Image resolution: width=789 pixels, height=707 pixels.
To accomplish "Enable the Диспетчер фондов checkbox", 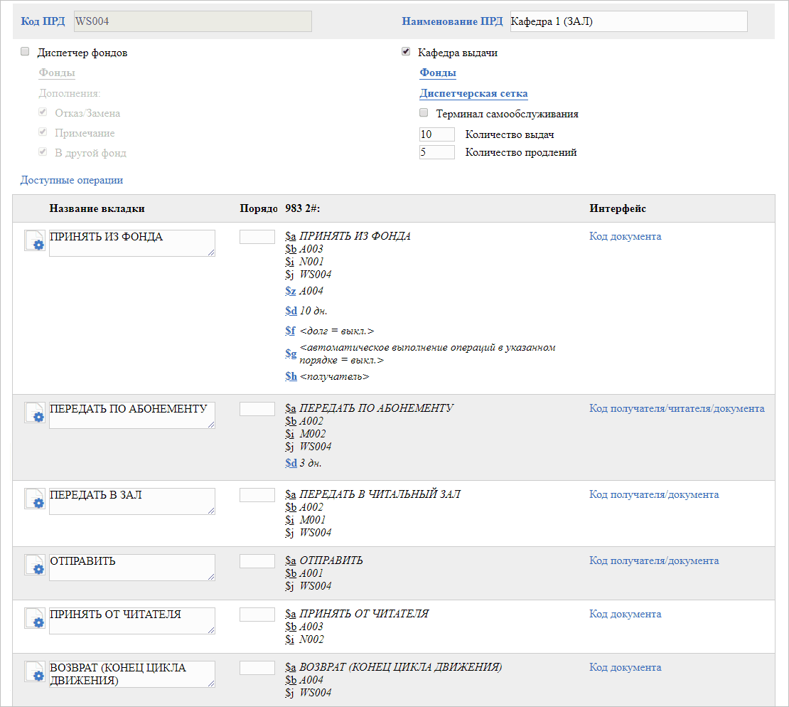I will tap(25, 52).
